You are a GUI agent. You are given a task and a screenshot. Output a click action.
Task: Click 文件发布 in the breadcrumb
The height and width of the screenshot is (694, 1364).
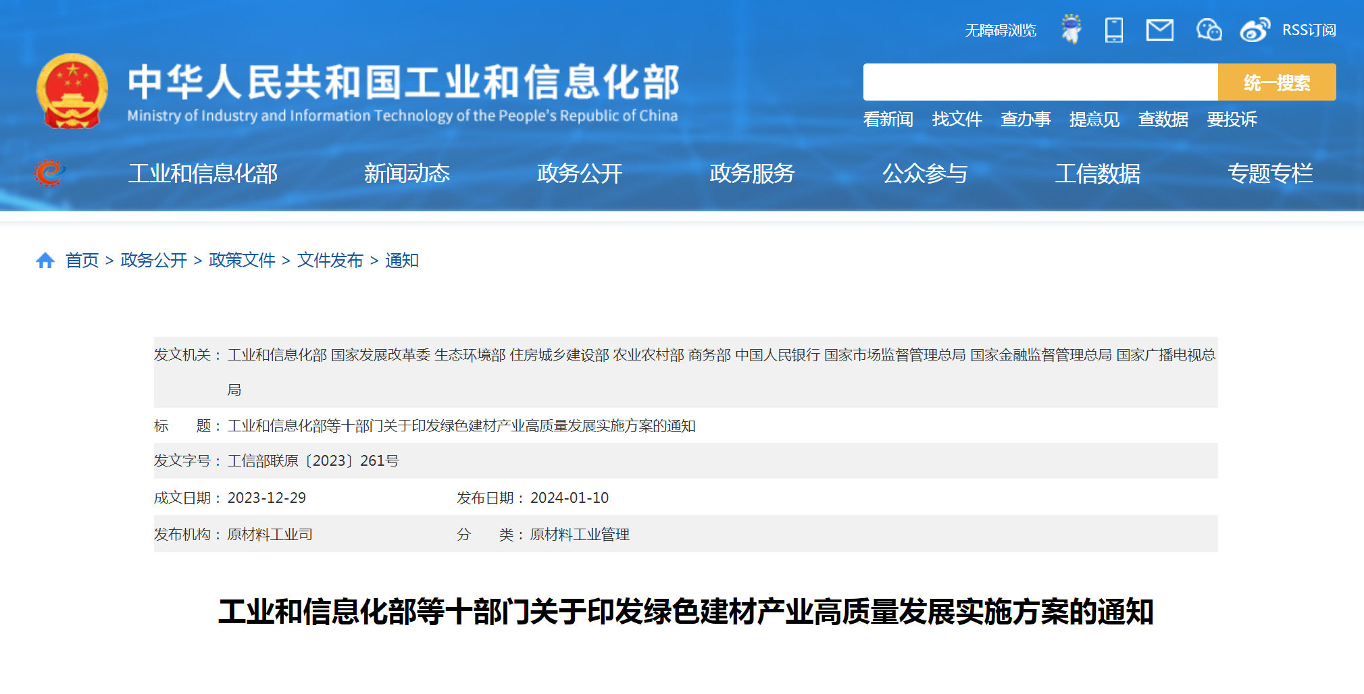330,260
